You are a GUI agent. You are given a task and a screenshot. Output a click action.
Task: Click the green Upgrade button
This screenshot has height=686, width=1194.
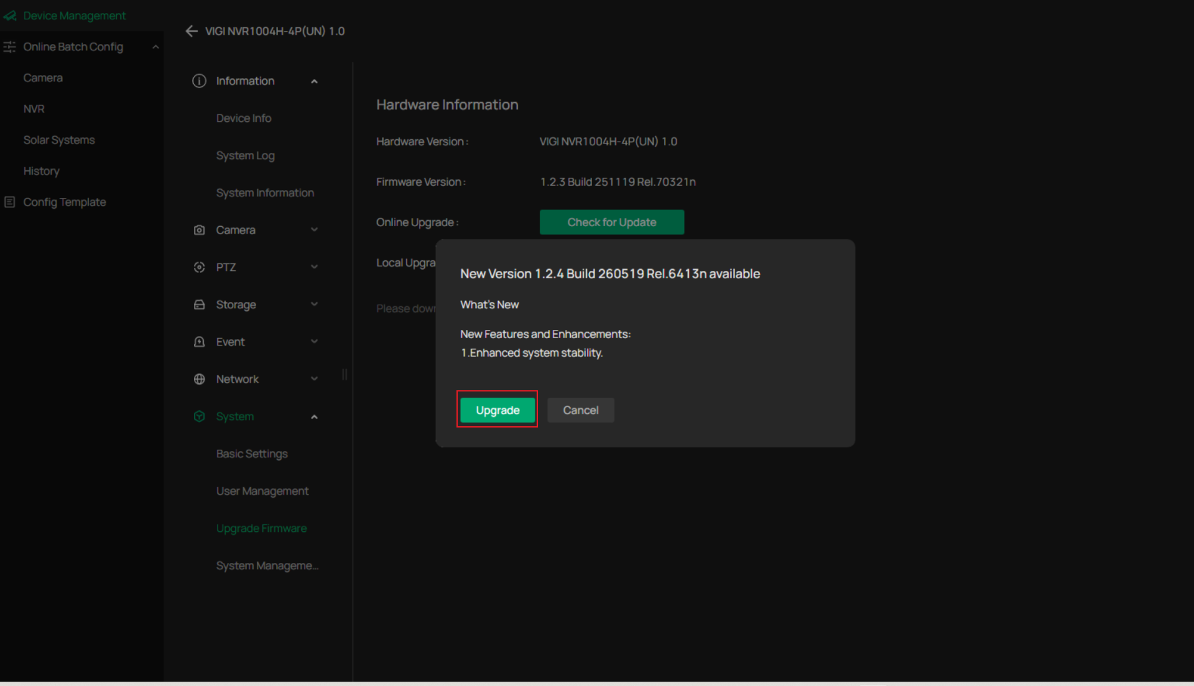pos(497,410)
